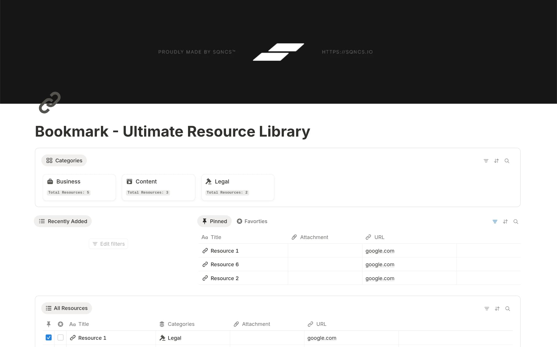Click the chain link page icon above the title

coord(50,102)
